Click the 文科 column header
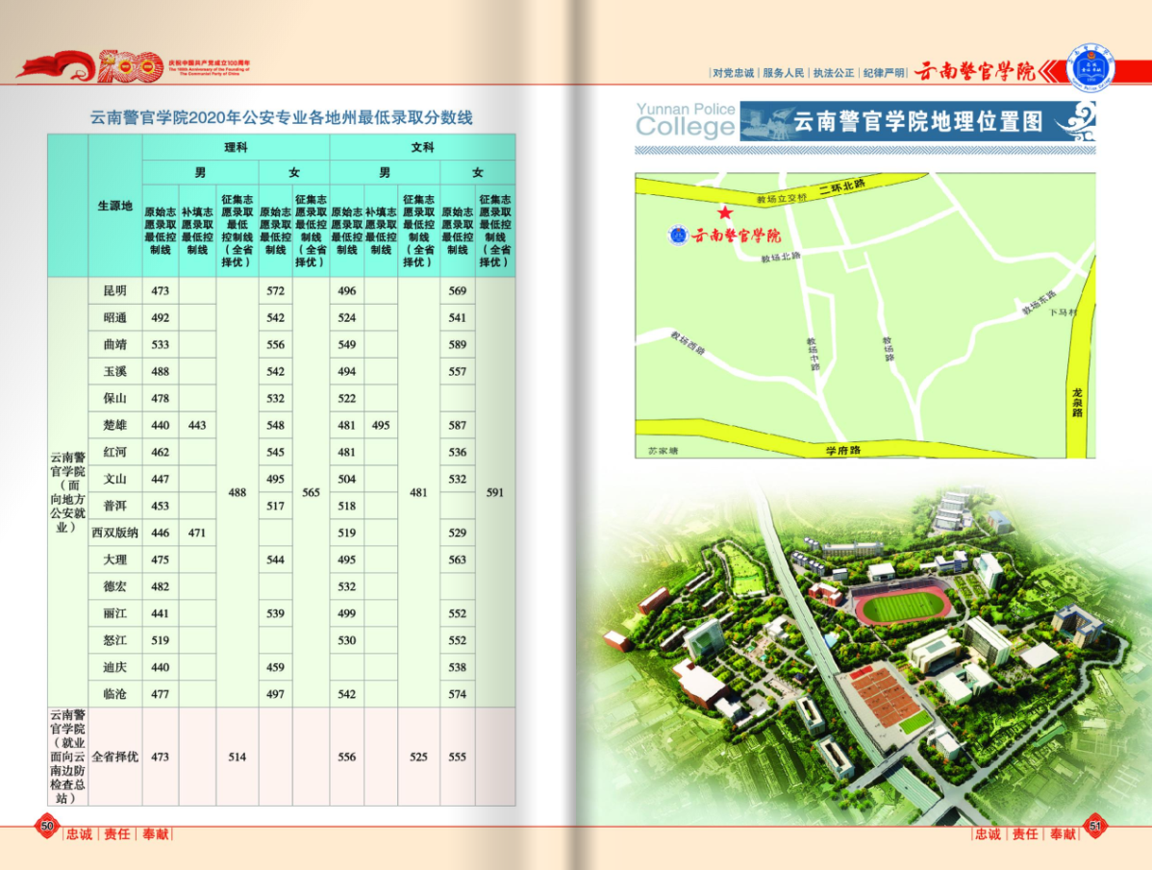Screen dimensions: 1152x870 [422, 148]
